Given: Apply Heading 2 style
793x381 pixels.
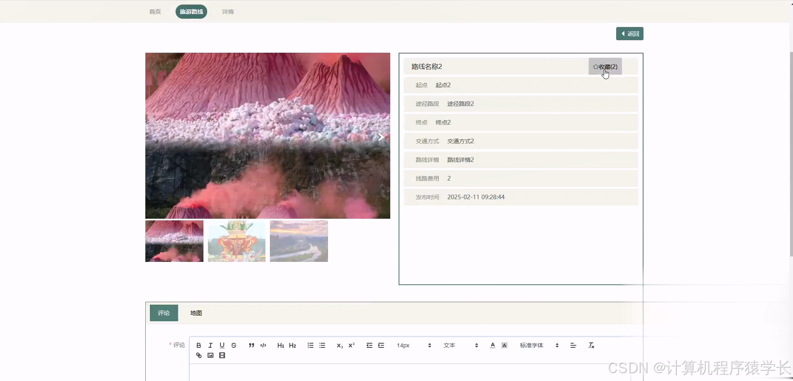Looking at the screenshot, I should (292, 345).
